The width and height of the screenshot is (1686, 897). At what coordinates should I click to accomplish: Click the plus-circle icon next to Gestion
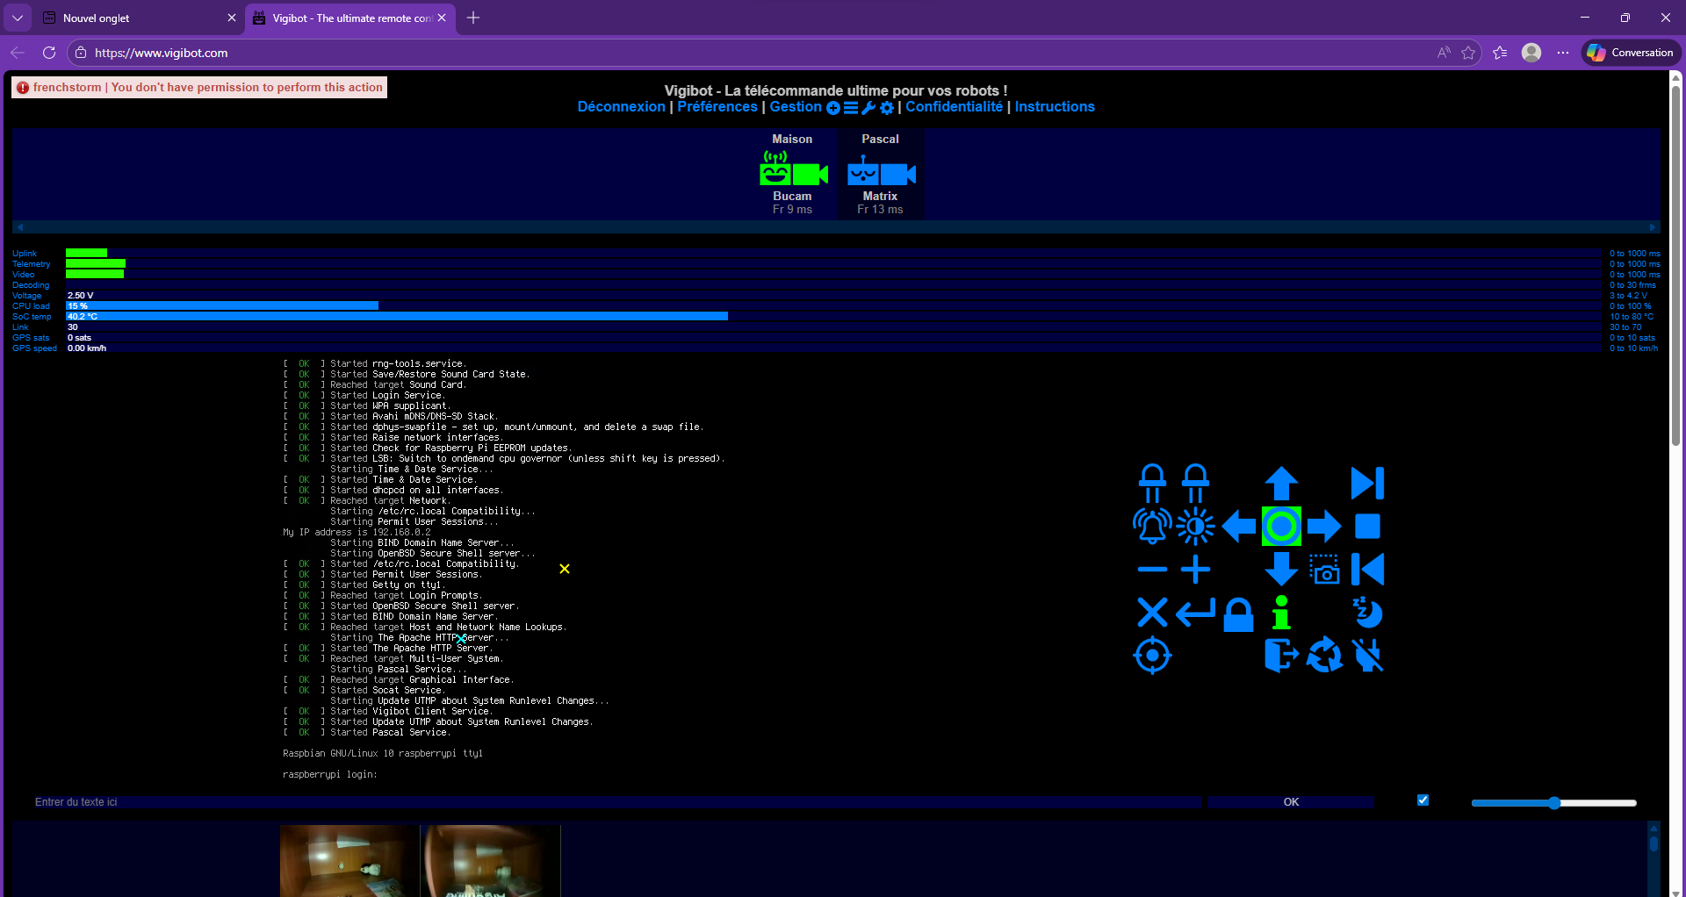click(x=833, y=108)
